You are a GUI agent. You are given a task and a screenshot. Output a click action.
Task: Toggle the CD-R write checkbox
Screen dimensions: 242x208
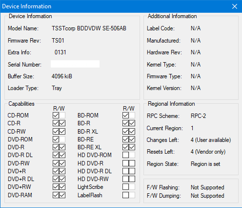62,123
